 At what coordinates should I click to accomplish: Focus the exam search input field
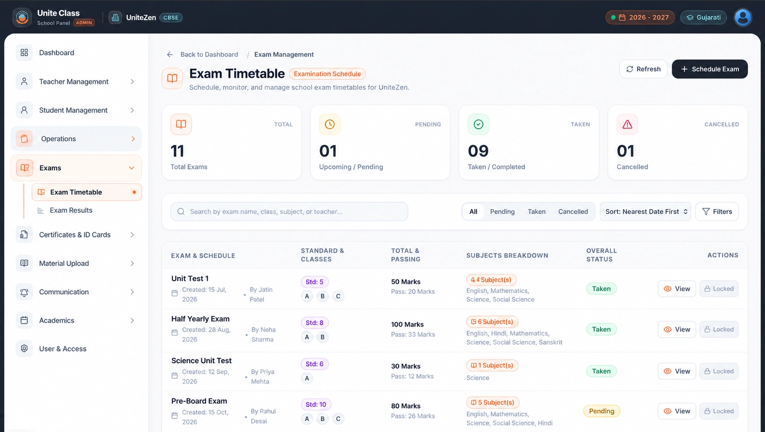289,211
